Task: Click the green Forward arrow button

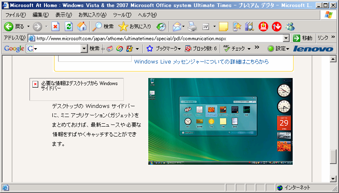Action: coord(37,27)
